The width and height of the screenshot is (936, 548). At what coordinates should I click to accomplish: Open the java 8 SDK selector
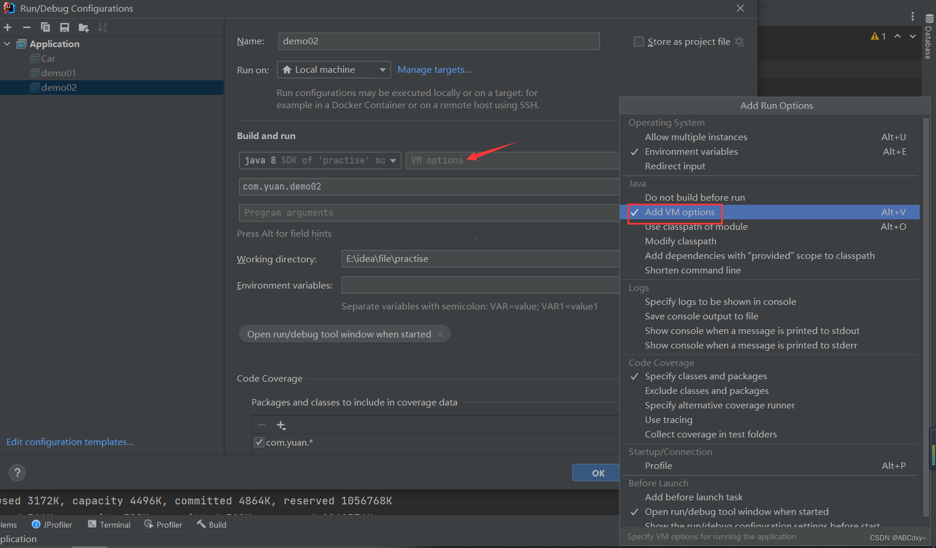(x=320, y=160)
